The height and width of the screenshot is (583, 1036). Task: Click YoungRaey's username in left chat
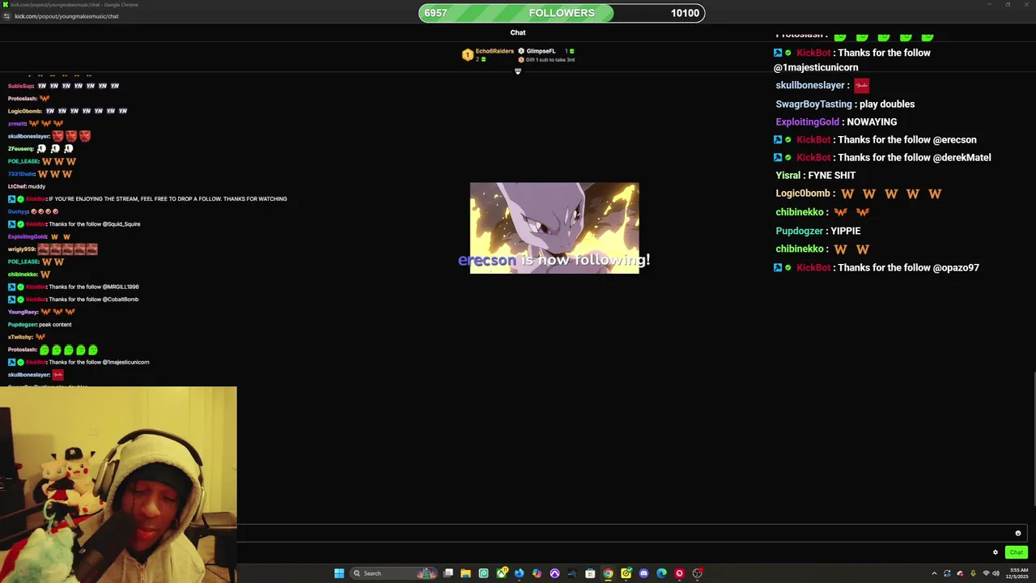tap(23, 312)
